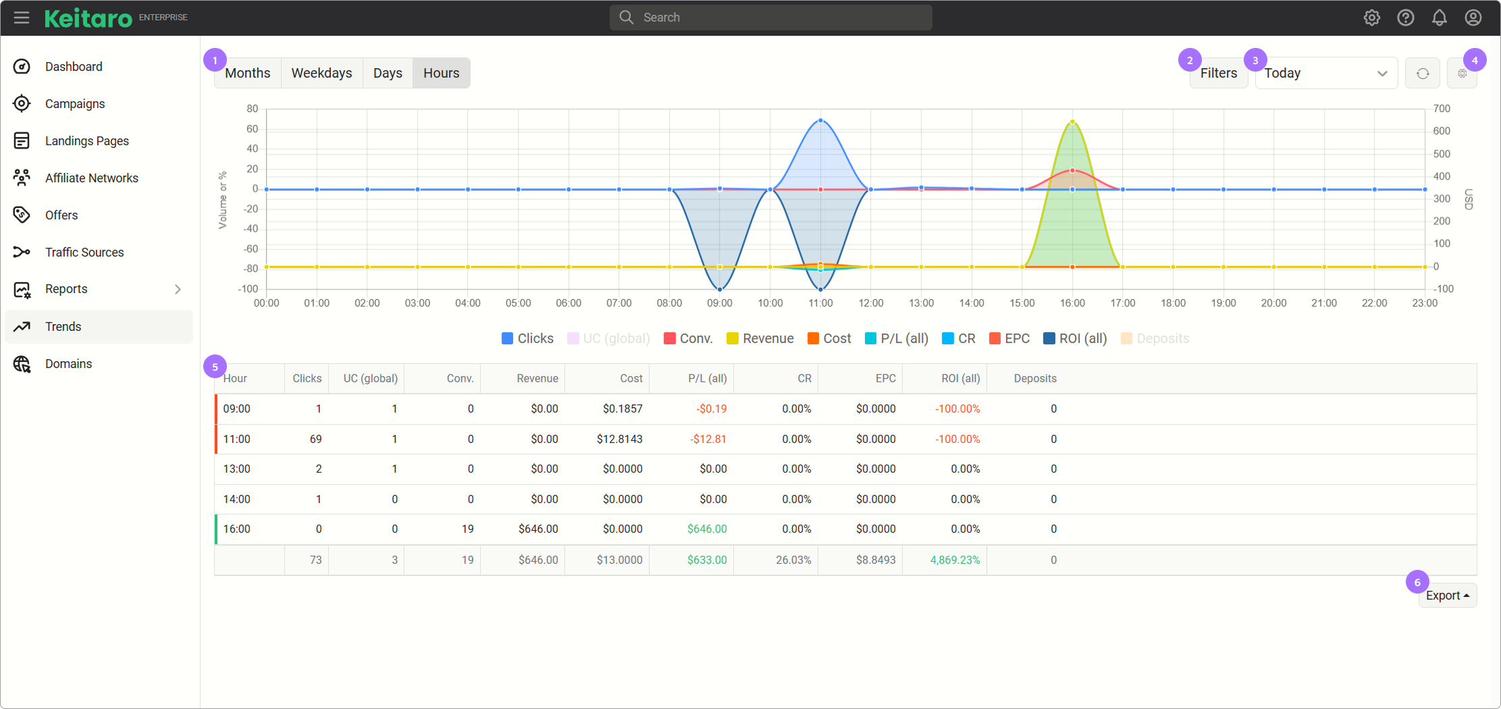This screenshot has height=709, width=1501.
Task: Toggle P/L (all) series in legend
Action: click(x=897, y=338)
